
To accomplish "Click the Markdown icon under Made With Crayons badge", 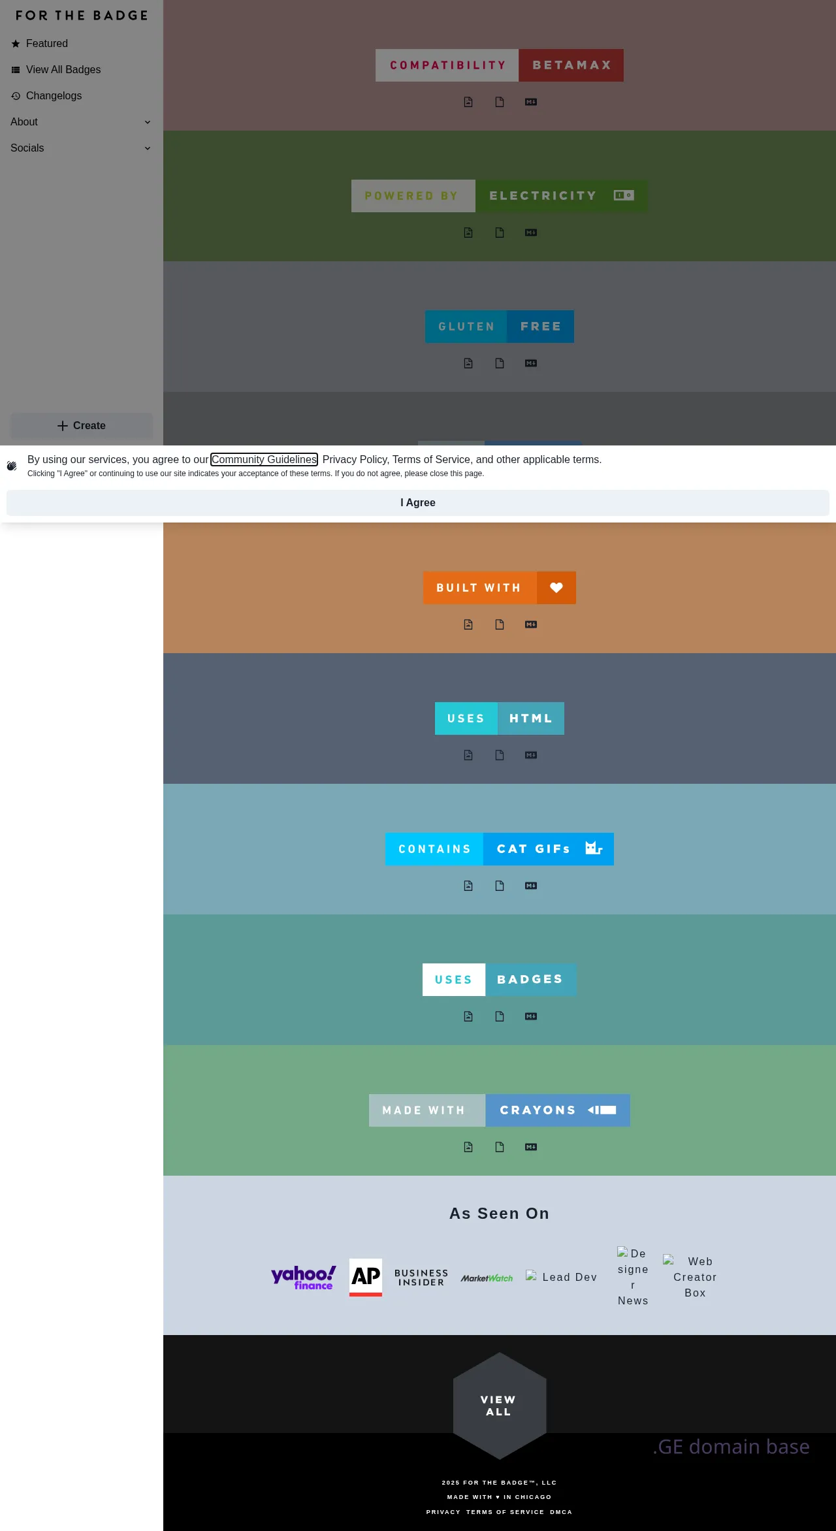I will pos(531,1147).
